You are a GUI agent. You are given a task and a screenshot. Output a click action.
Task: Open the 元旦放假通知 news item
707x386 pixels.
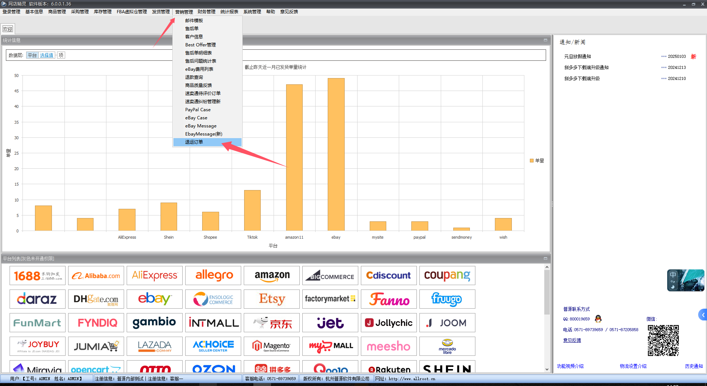click(x=577, y=56)
